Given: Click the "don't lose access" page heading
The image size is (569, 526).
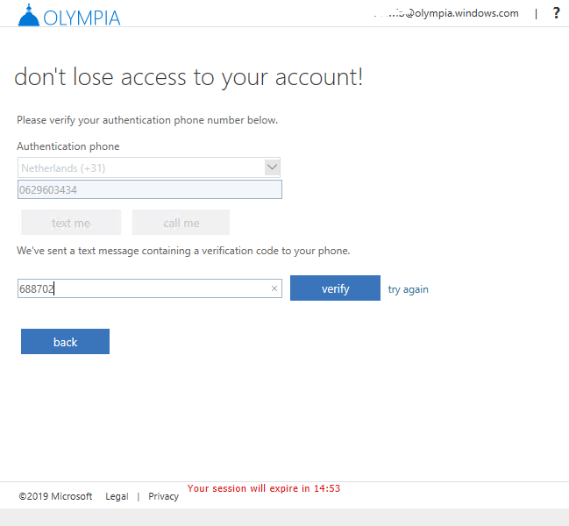Looking at the screenshot, I should coord(188,77).
